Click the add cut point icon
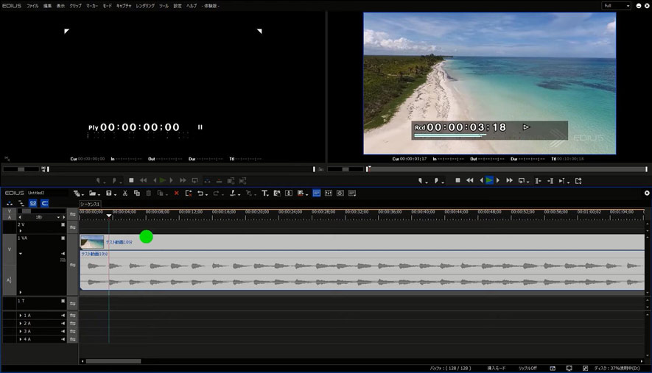The height and width of the screenshot is (373, 652). [234, 193]
